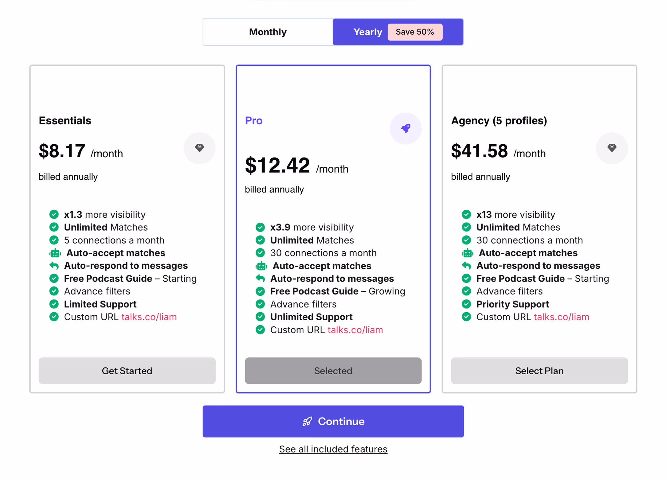Switch billing to Monthly
This screenshot has height=479, width=666.
pos(268,32)
